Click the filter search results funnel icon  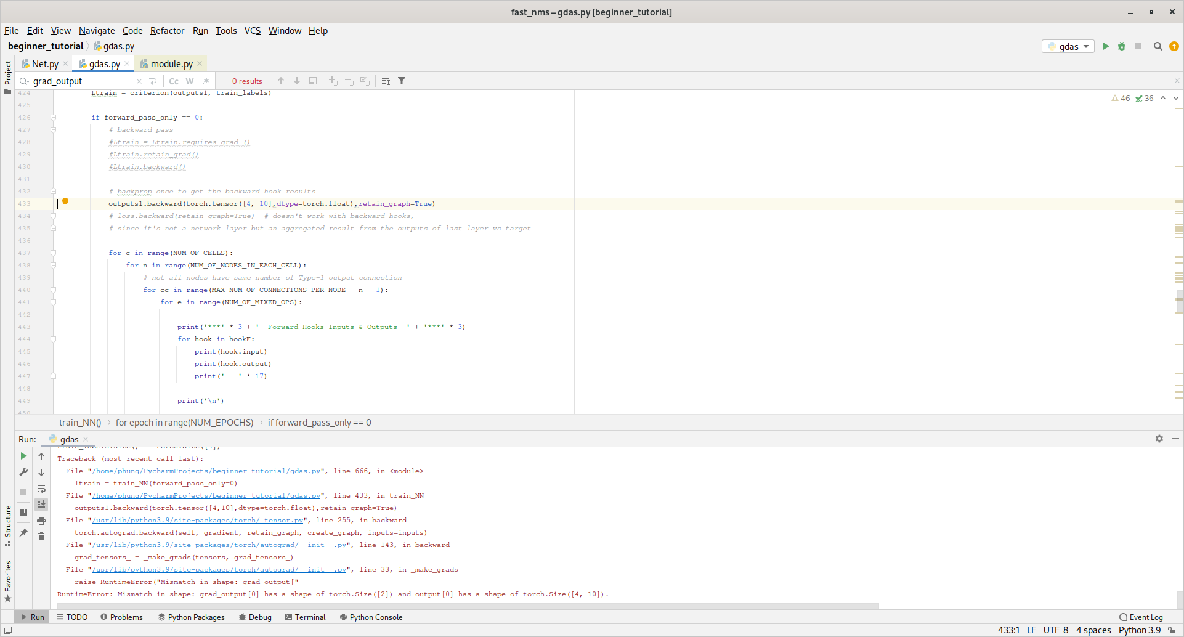click(402, 81)
